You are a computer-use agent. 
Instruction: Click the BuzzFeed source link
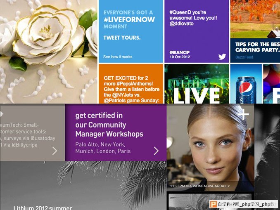(x=244, y=57)
